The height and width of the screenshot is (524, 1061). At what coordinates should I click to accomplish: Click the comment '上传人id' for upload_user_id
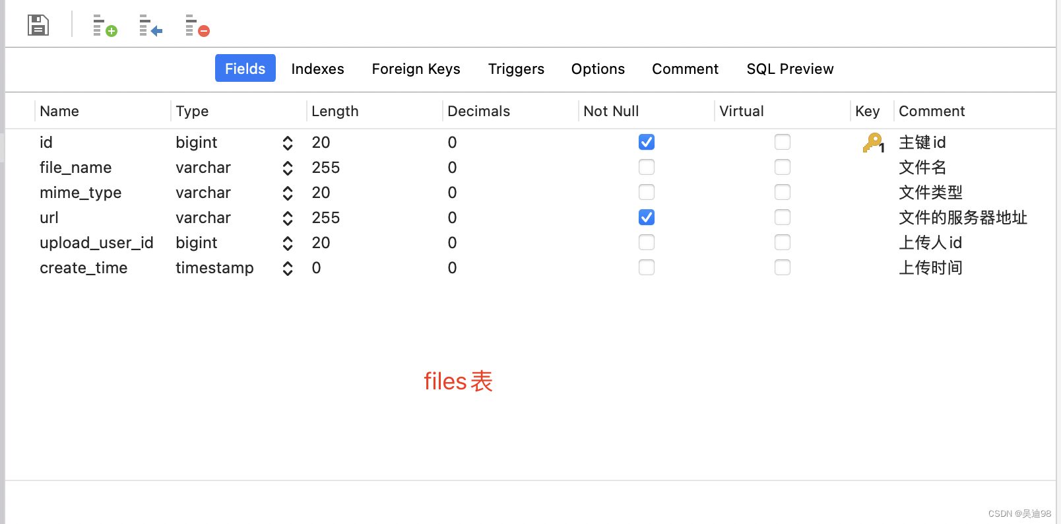point(930,243)
